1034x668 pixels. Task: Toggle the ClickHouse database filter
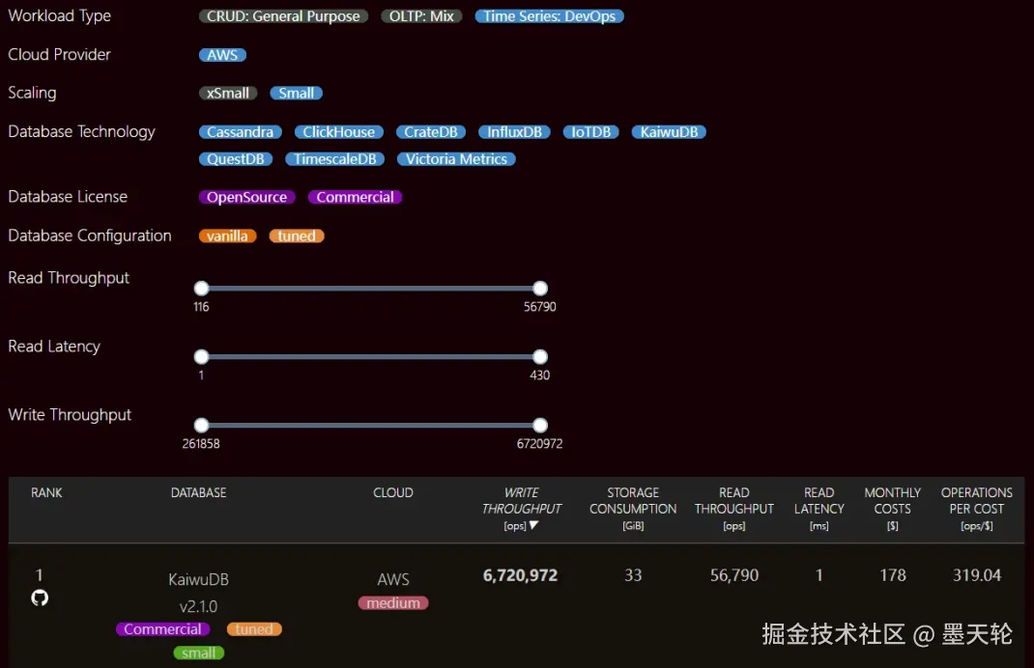click(x=338, y=131)
